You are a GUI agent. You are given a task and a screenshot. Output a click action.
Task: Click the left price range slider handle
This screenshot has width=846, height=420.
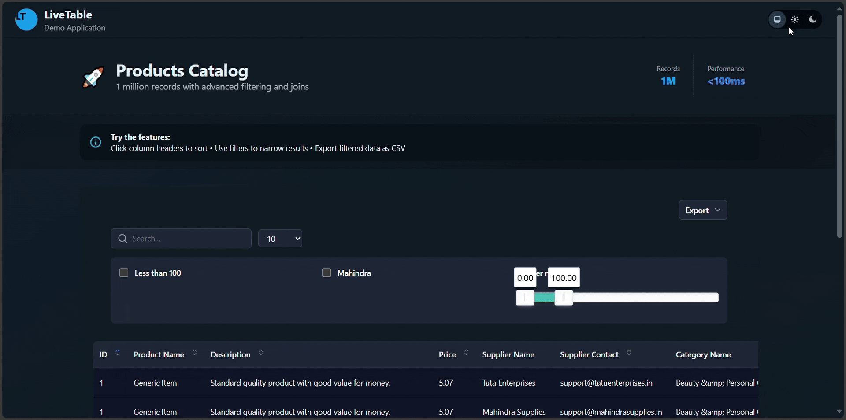point(525,298)
